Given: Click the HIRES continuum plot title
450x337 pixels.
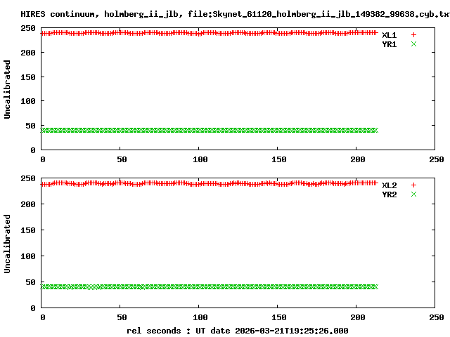Looking at the screenshot, I should click(225, 13).
